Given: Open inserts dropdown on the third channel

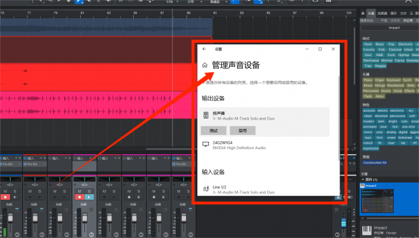Looking at the screenshot, I should [65, 158].
